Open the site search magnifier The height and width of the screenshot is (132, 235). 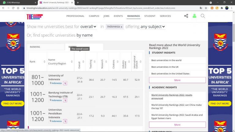click(203, 16)
